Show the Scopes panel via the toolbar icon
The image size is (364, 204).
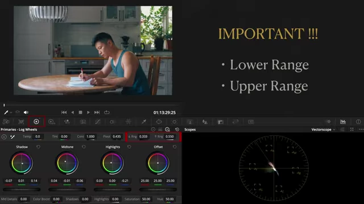(x=343, y=122)
